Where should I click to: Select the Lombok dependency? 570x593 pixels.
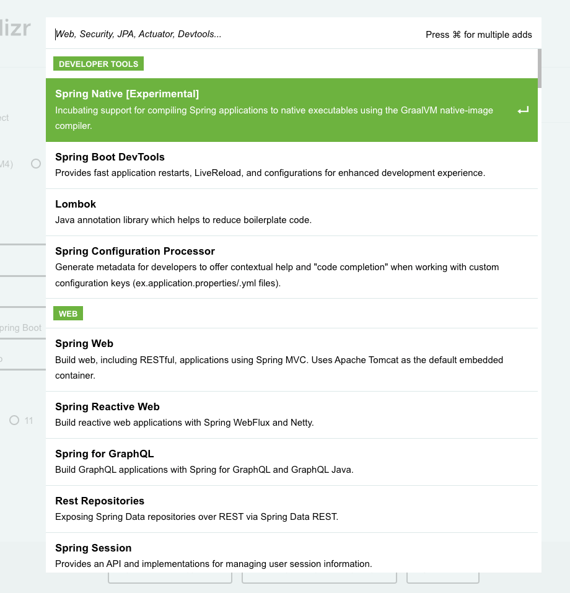coord(76,204)
